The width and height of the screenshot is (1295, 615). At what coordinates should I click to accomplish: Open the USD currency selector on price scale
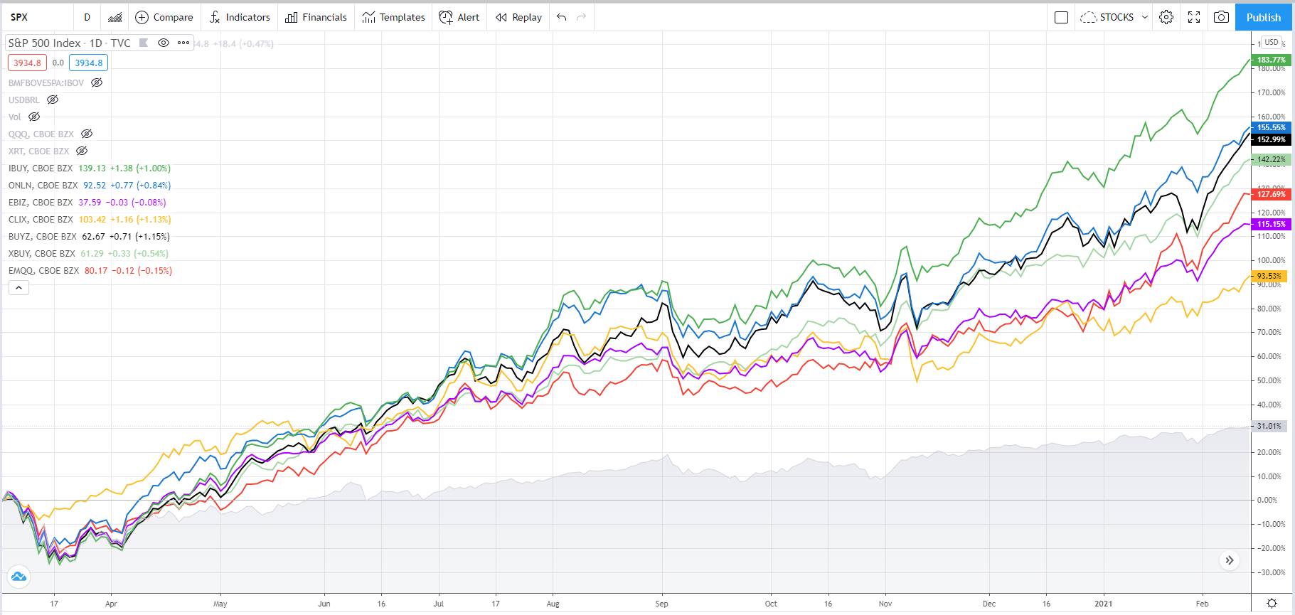click(1272, 42)
